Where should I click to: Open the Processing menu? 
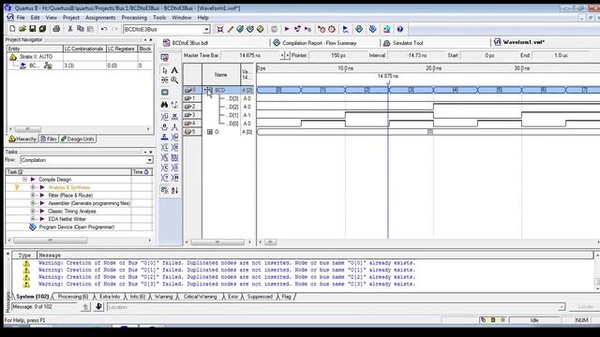pos(134,18)
